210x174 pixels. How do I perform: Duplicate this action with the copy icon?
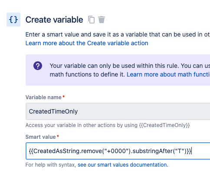[92, 20]
